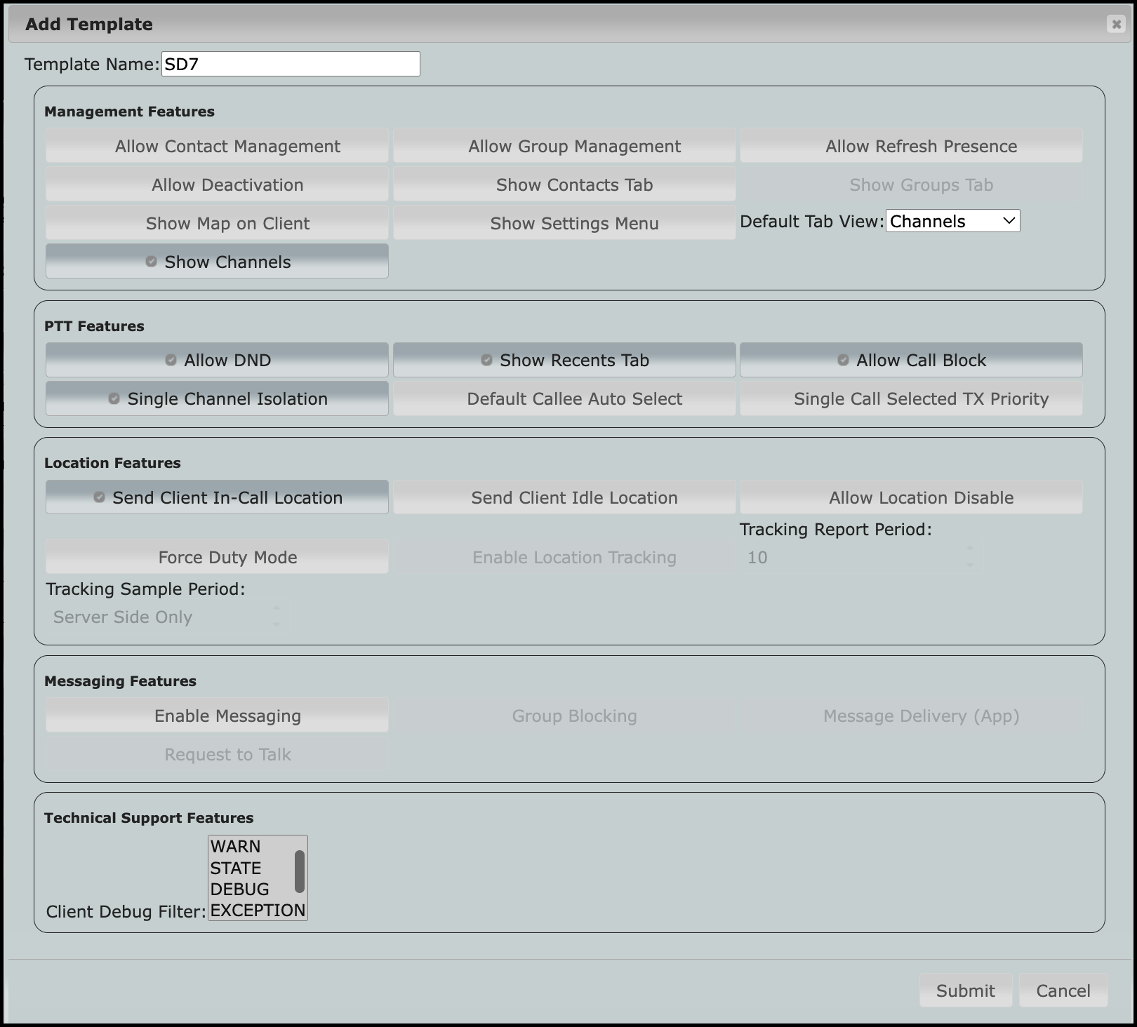Disable the Show Recents Tab option

(564, 360)
